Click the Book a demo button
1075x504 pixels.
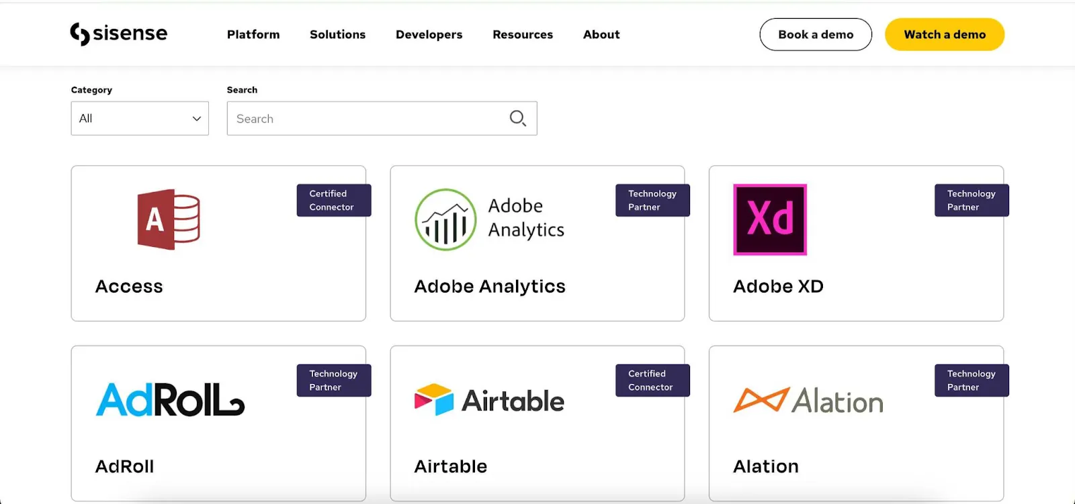816,34
